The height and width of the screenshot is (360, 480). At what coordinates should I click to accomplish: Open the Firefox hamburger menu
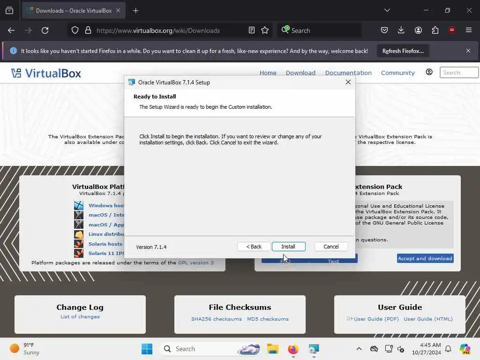tap(469, 30)
